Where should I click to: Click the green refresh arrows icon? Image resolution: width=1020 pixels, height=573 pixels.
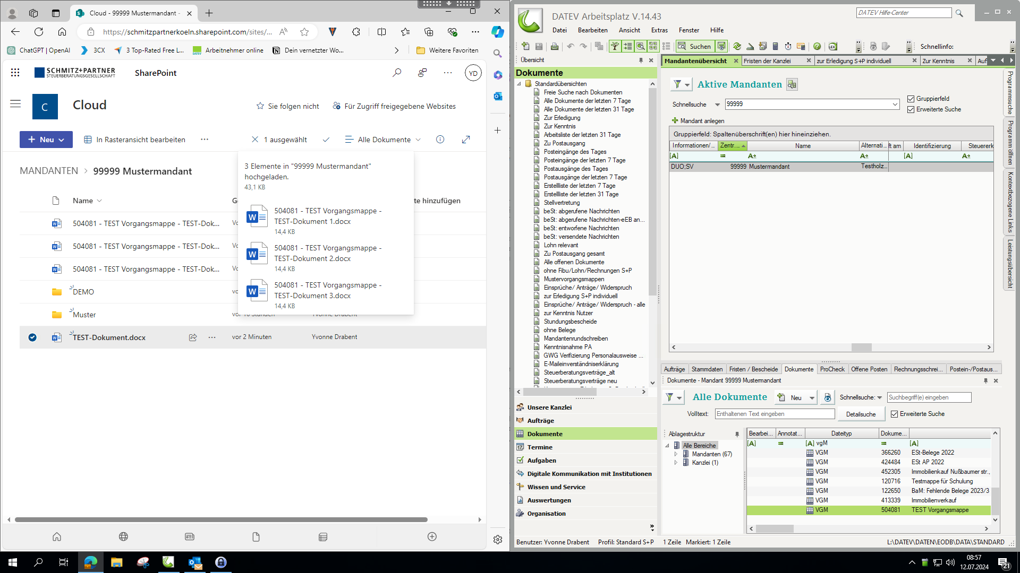coord(737,47)
